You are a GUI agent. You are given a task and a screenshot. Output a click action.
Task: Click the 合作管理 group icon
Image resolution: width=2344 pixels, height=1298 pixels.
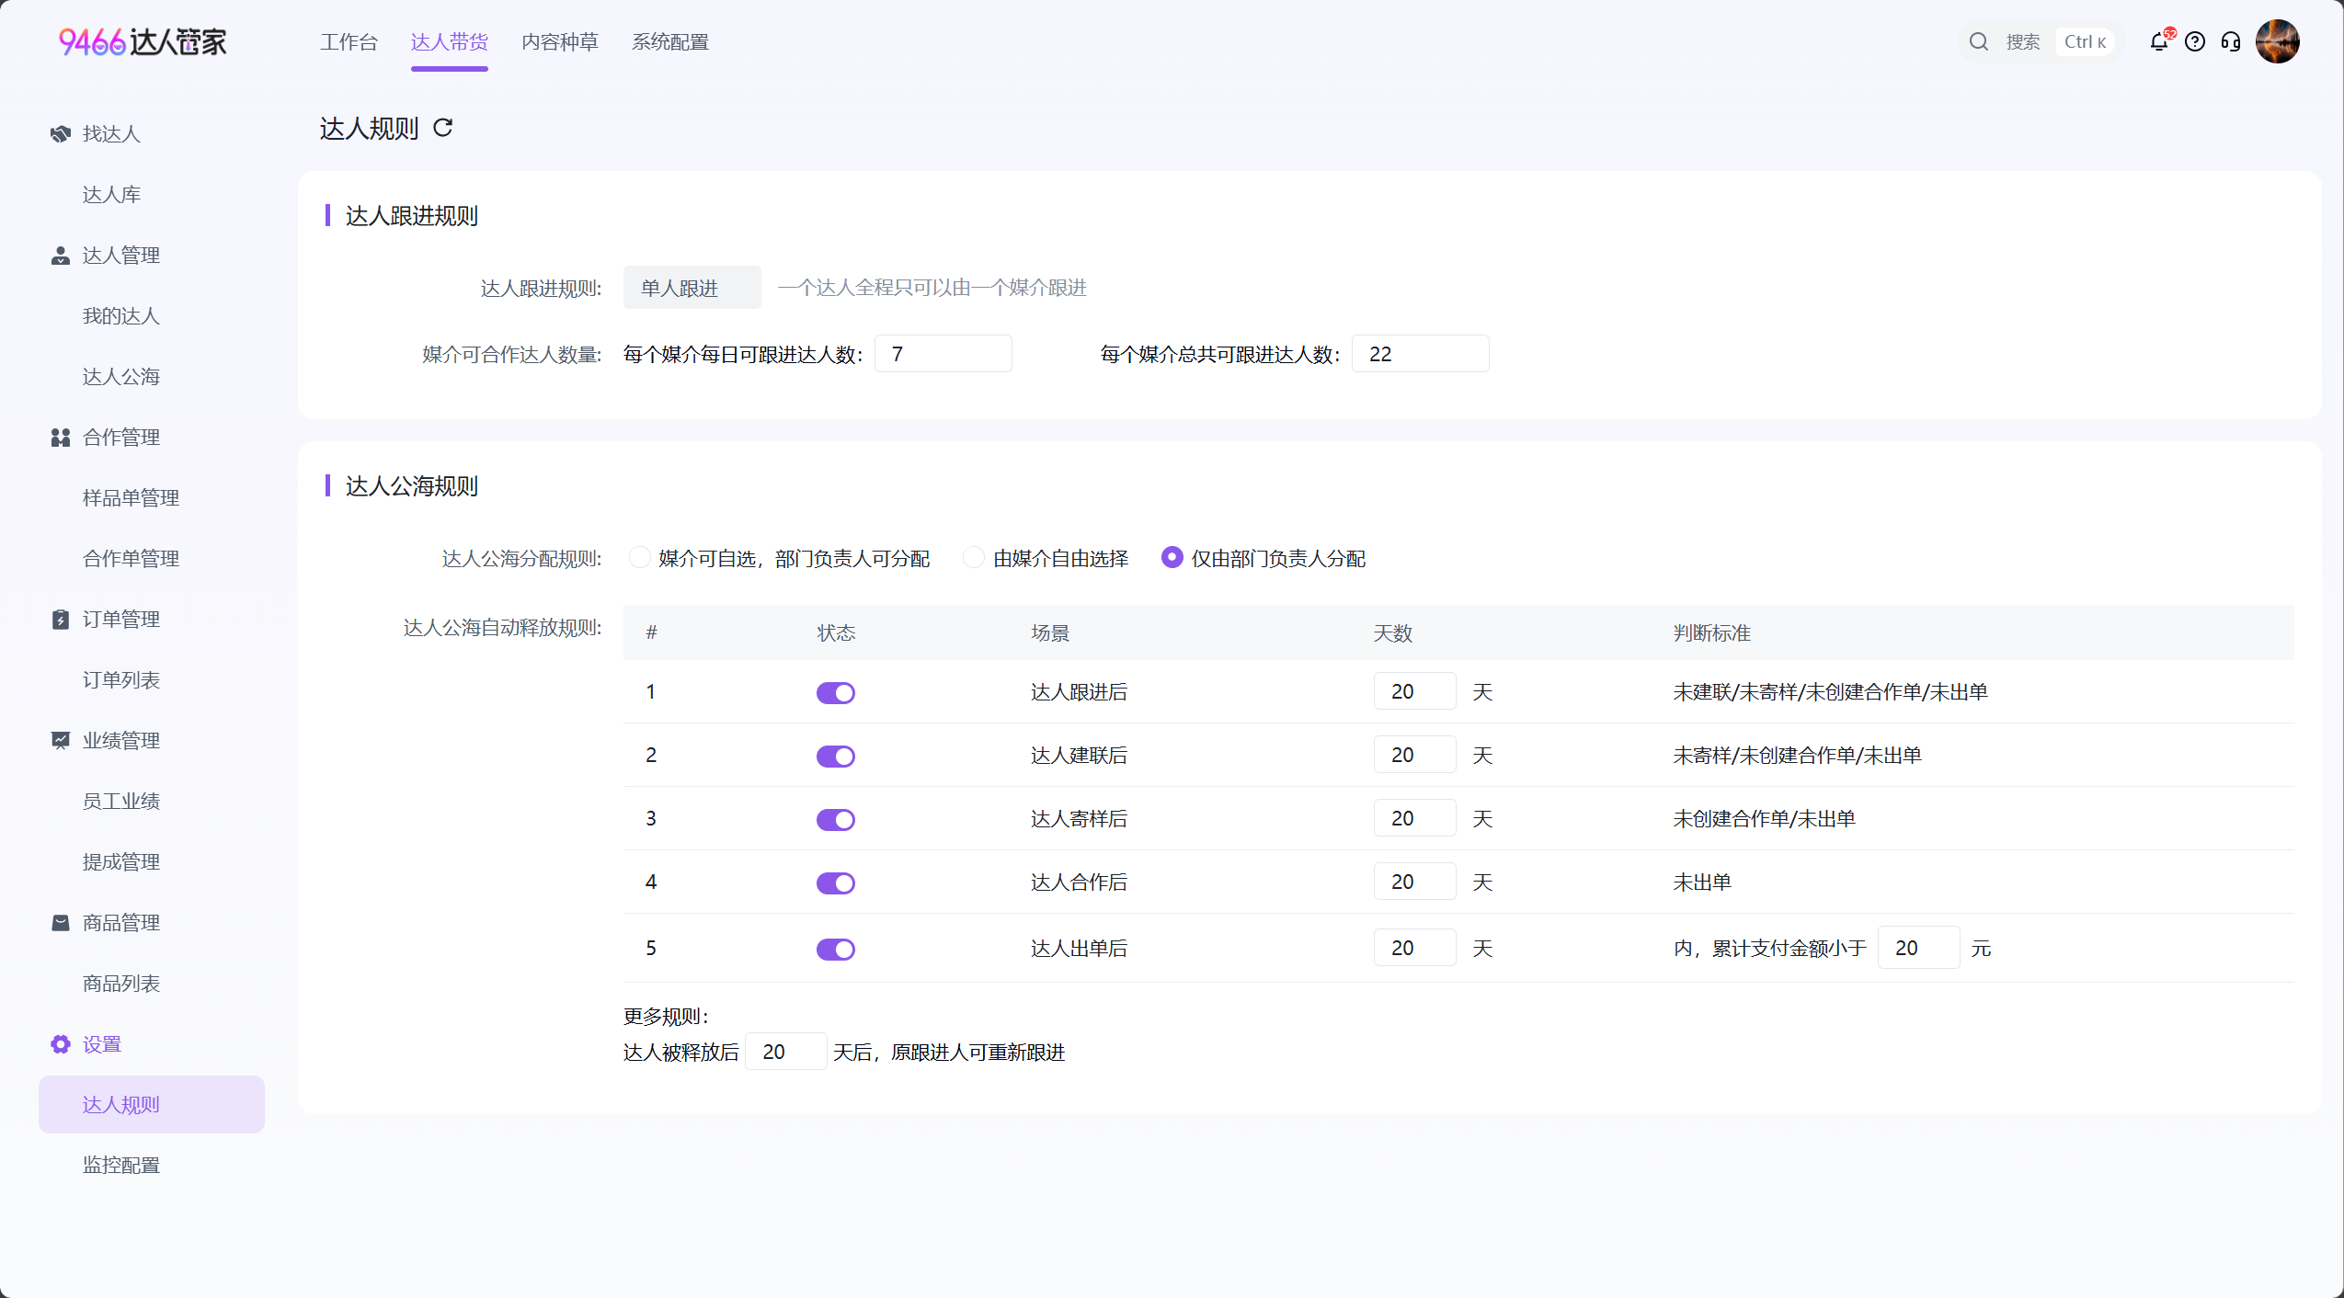(x=61, y=438)
